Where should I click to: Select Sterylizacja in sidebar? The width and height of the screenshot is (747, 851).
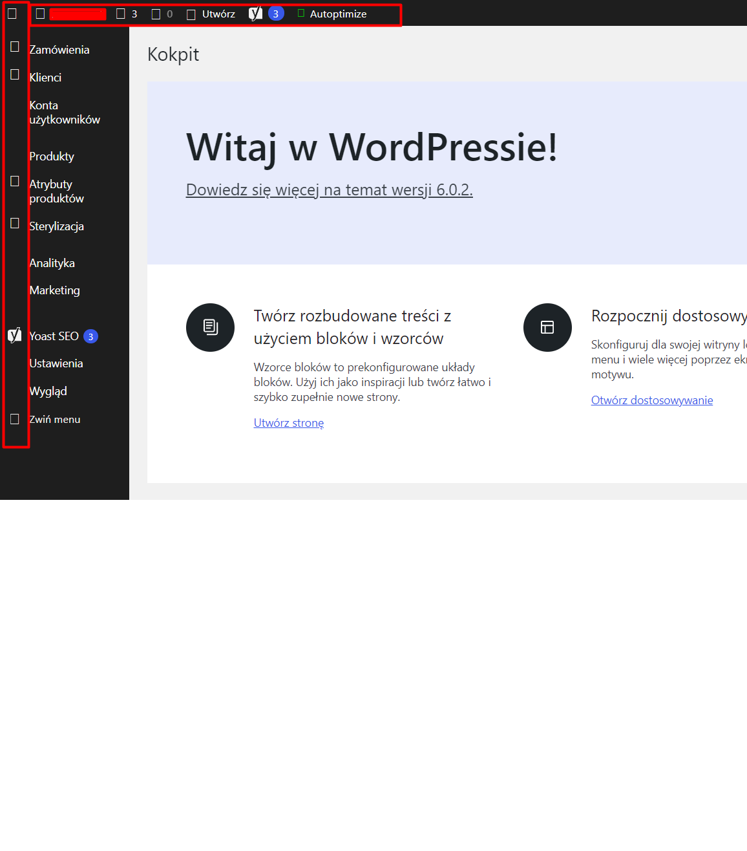[56, 226]
